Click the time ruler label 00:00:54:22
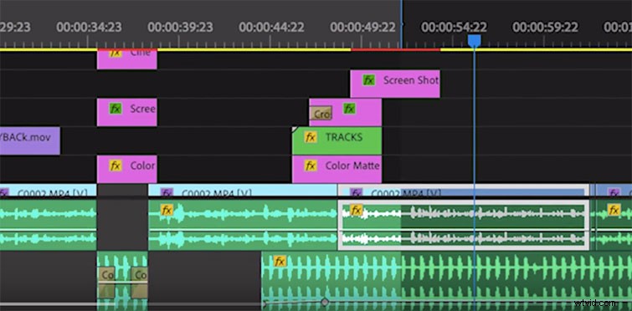632x311 pixels. coord(454,28)
